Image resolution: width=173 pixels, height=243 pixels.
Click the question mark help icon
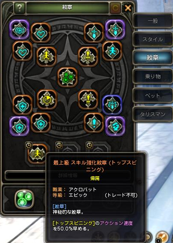click(19, 8)
